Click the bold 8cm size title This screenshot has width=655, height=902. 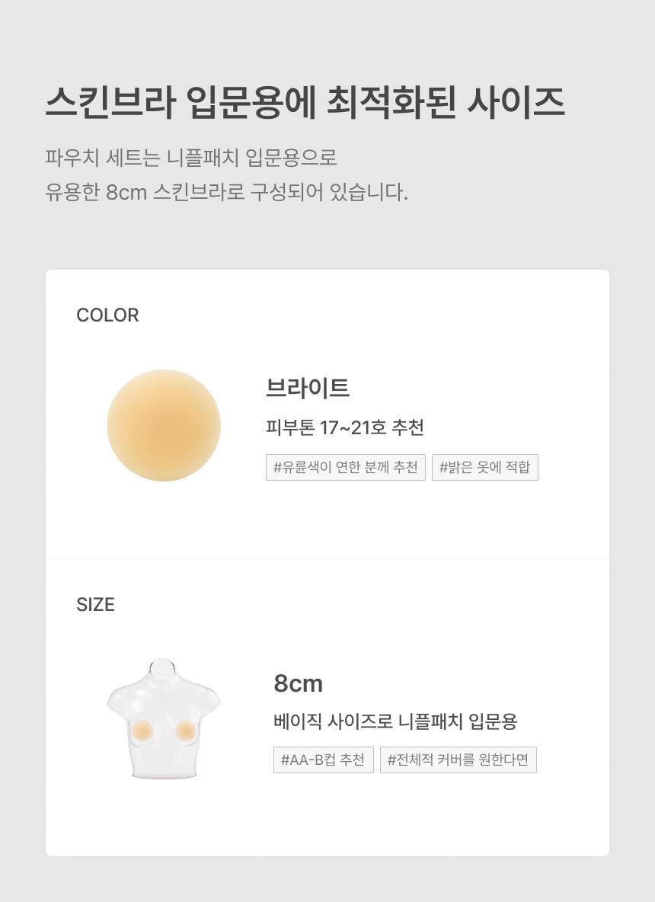(298, 683)
